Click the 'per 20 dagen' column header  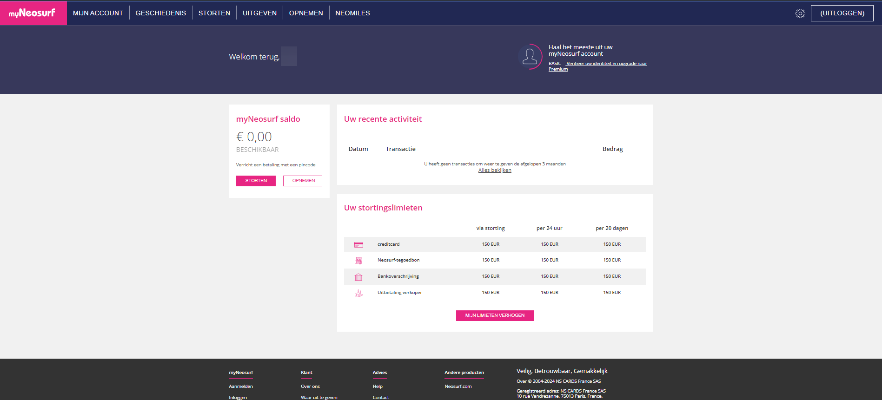tap(612, 228)
